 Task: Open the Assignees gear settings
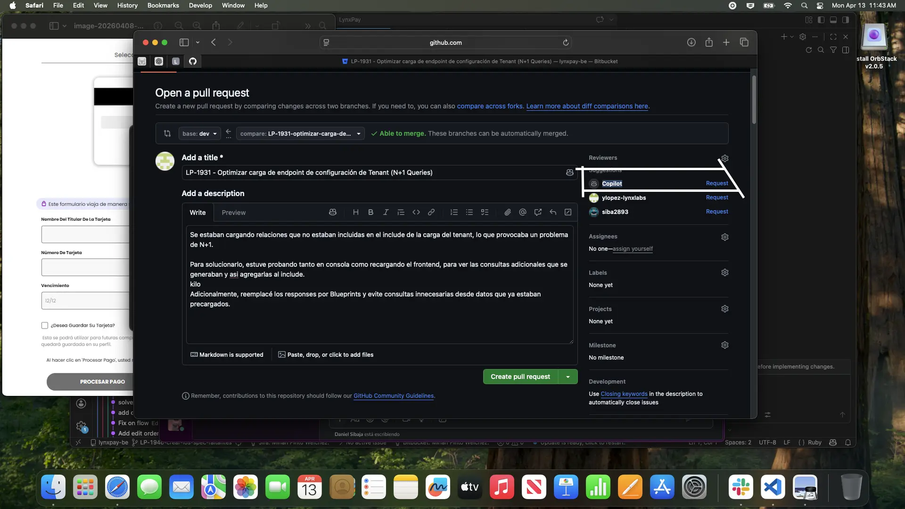point(725,237)
